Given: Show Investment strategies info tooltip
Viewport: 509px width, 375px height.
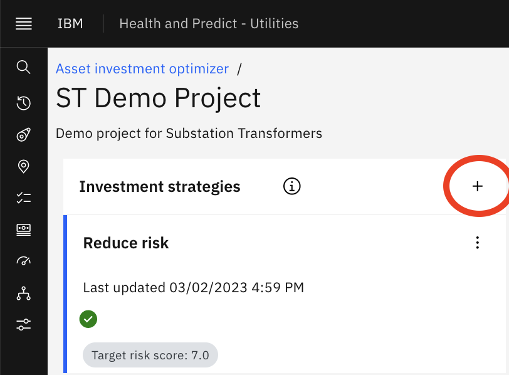Looking at the screenshot, I should coord(292,186).
